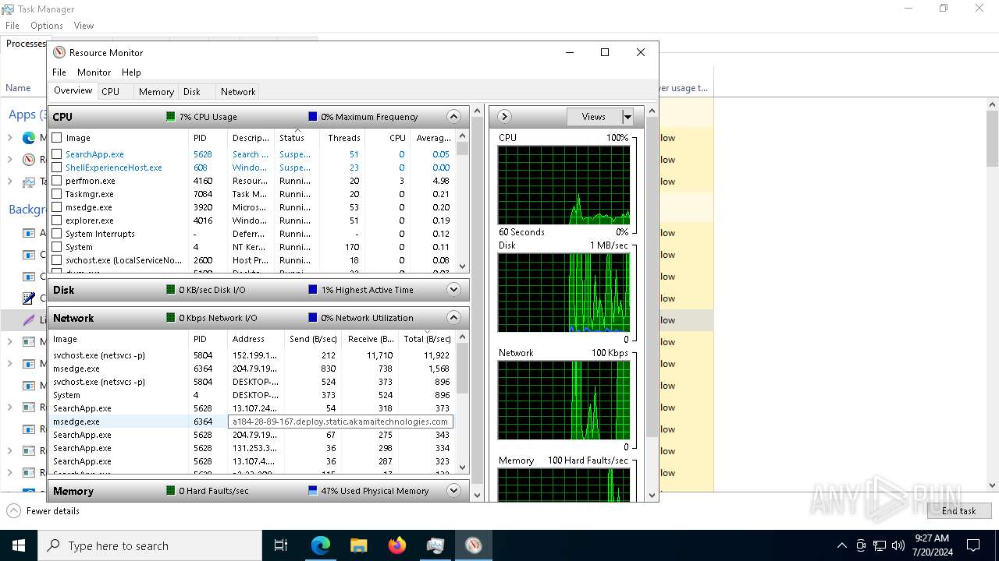Click the blue Maximum Frequency indicator square
The image size is (999, 561).
click(312, 117)
